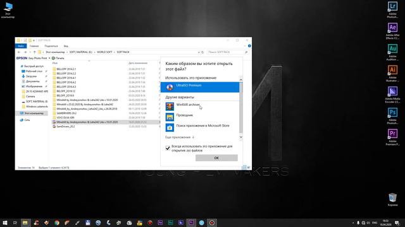Go back in Explorer navigation
This screenshot has height=227, width=405.
pos(19,52)
